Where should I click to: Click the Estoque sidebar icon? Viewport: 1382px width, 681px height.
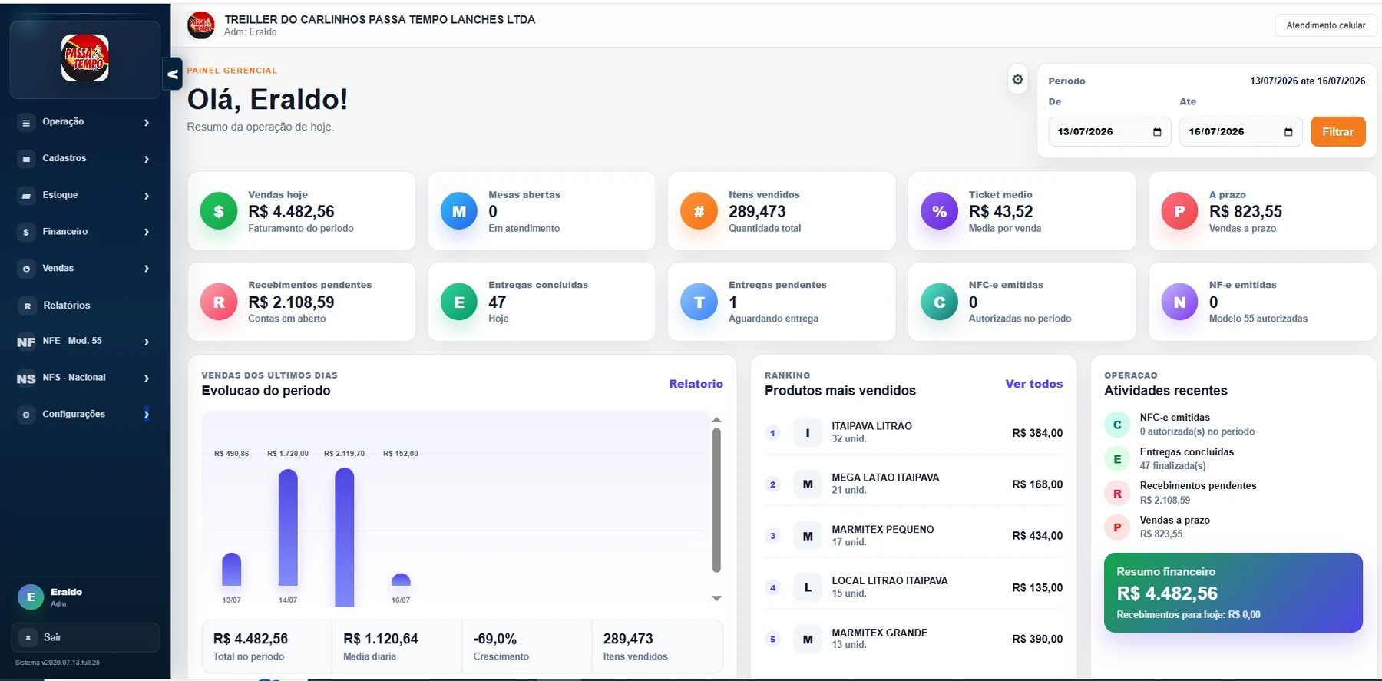[26, 196]
